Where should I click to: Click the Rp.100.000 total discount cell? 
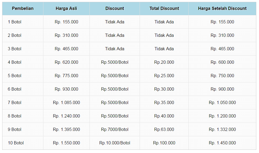point(164,143)
